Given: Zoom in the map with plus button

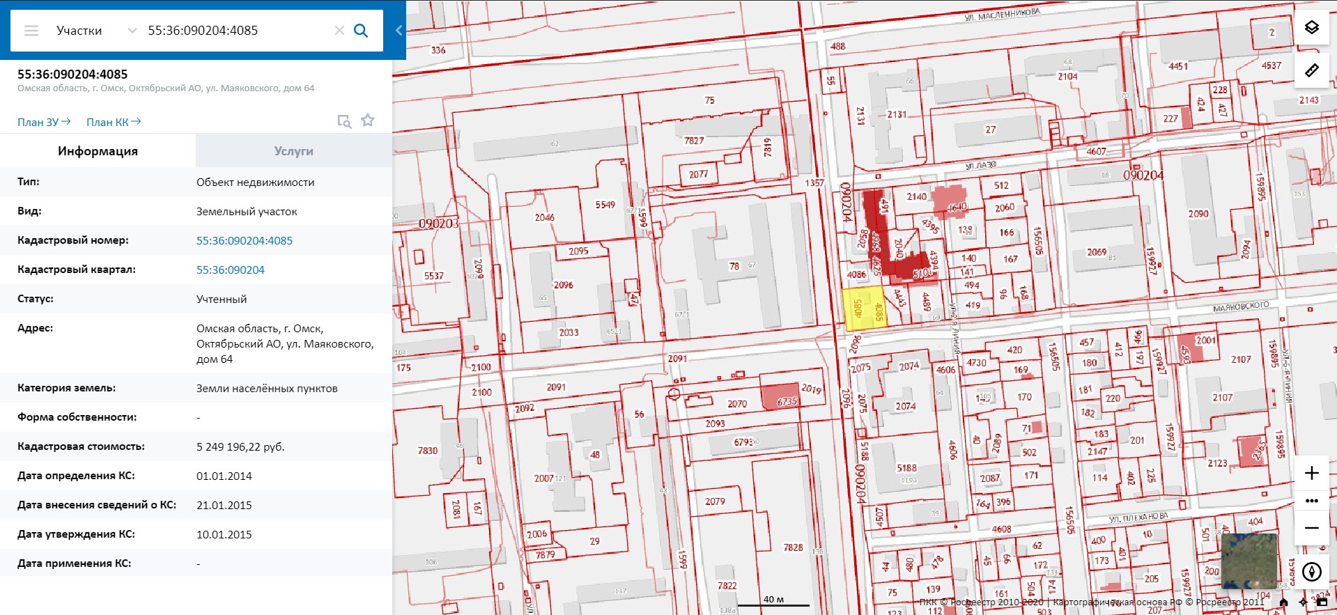Looking at the screenshot, I should (1311, 474).
